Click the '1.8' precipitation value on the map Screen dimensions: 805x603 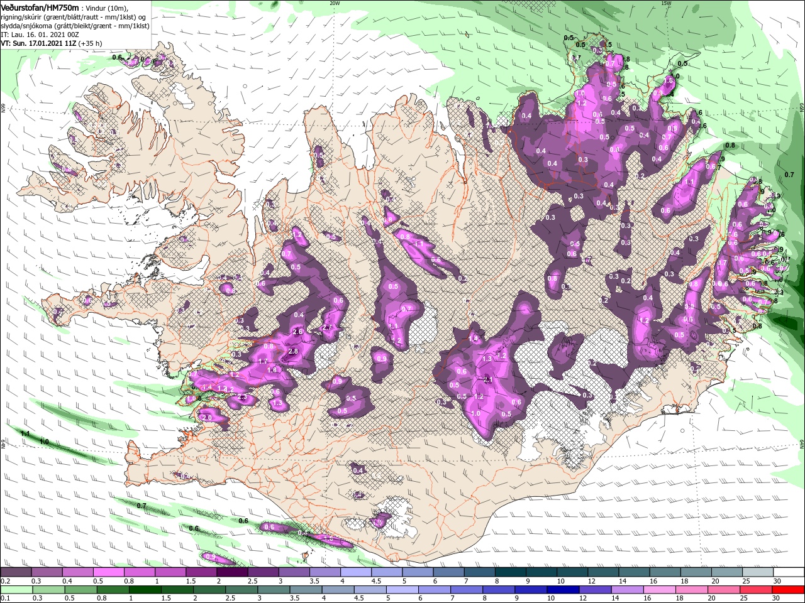point(272,371)
